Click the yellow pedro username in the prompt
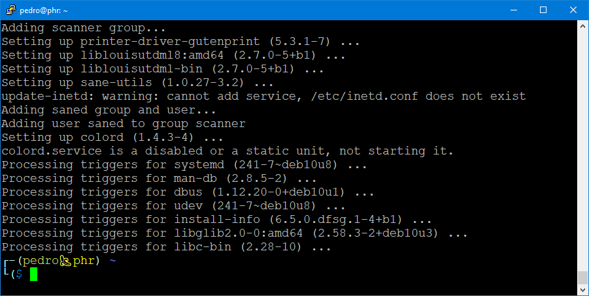589x296 pixels. point(41,261)
